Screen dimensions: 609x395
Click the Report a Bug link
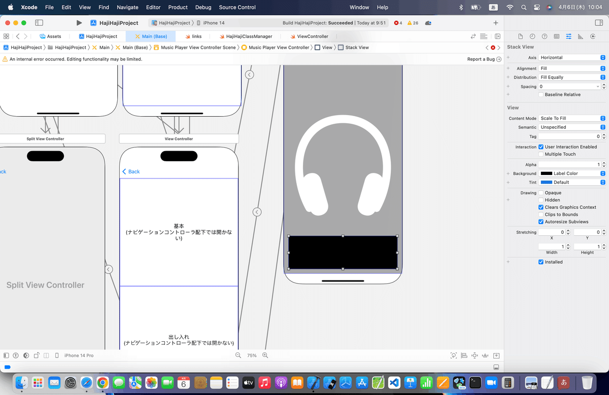click(x=484, y=59)
